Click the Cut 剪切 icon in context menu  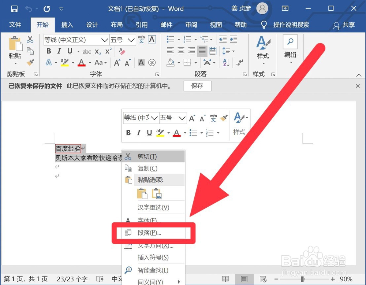click(128, 156)
